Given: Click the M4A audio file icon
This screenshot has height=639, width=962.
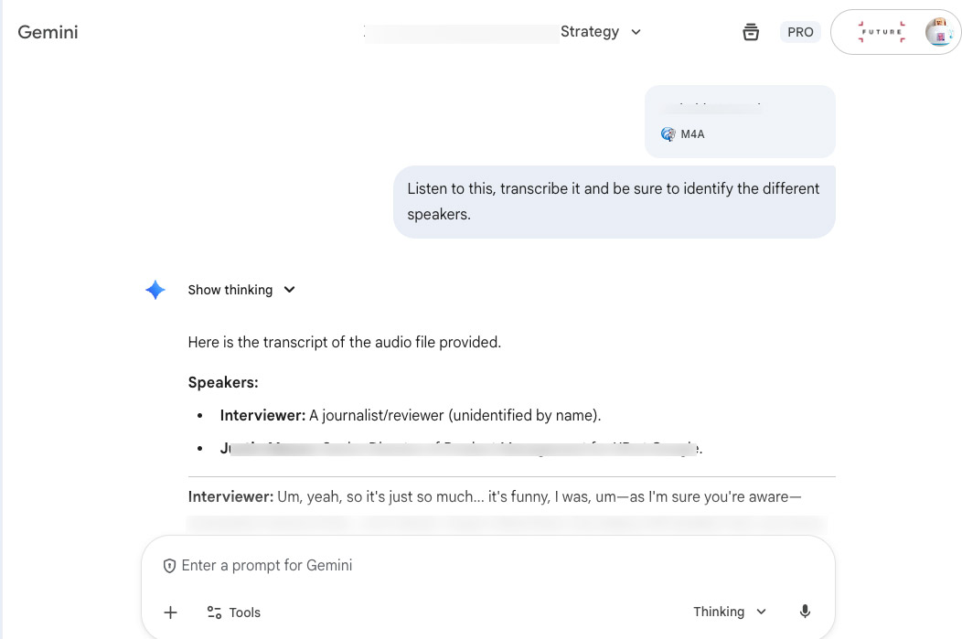Looking at the screenshot, I should [668, 134].
